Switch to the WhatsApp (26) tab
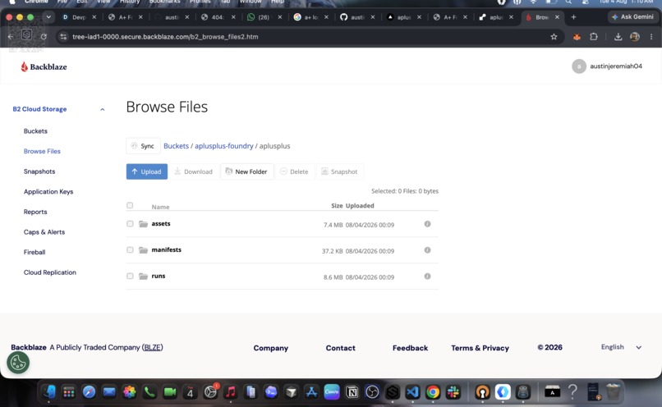Screen dimensions: 662x407 (x=264, y=17)
